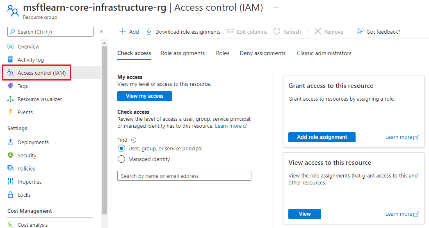Click the Activity log icon
The width and height of the screenshot is (429, 228).
[x=10, y=60]
